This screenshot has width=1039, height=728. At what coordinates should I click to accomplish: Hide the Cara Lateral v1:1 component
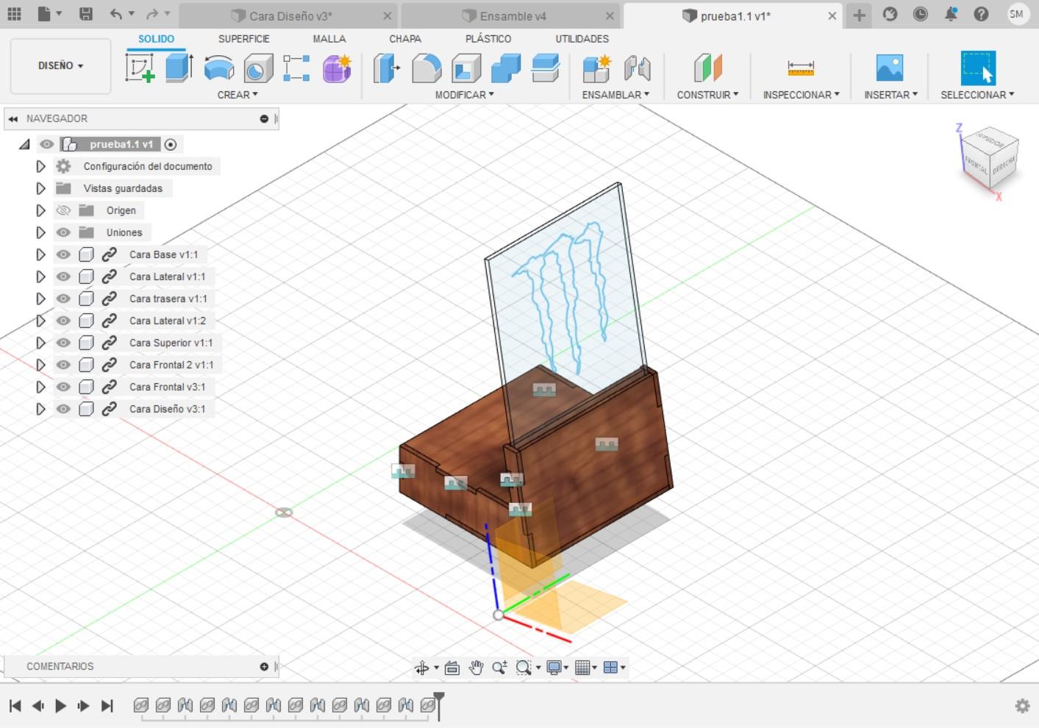(x=63, y=276)
